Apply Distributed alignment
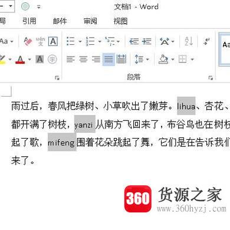The height and width of the screenshot is (230, 230). coord(121,59)
